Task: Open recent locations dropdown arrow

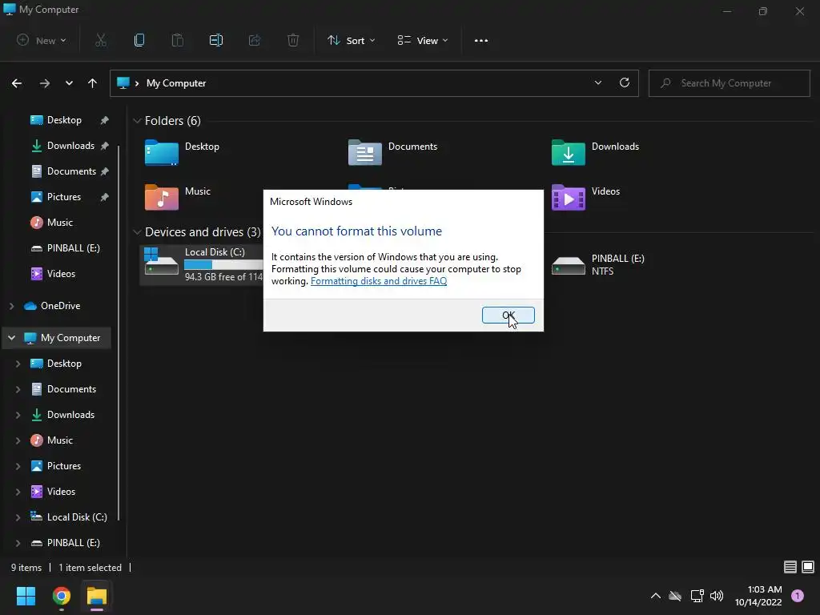Action: click(x=69, y=83)
